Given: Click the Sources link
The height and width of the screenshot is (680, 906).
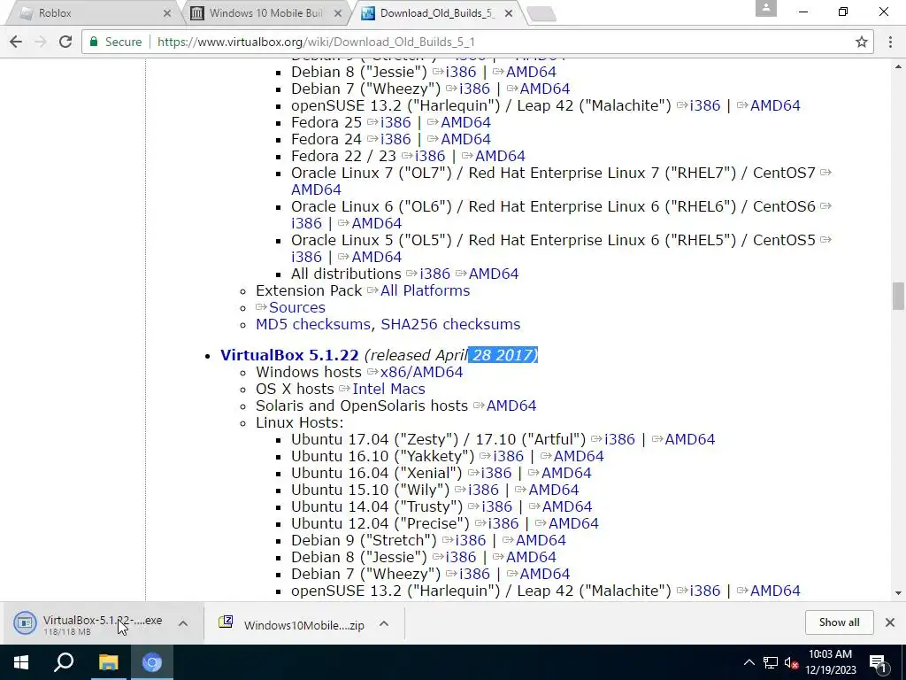Looking at the screenshot, I should tap(297, 307).
